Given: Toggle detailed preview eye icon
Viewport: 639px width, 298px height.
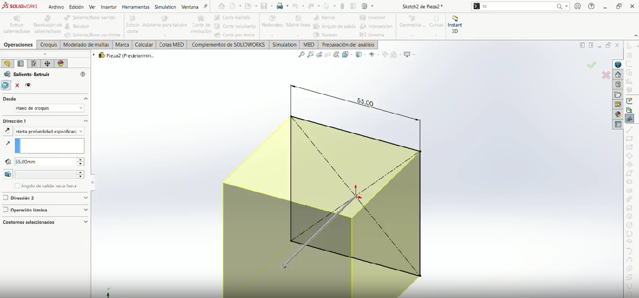Looking at the screenshot, I should point(28,85).
